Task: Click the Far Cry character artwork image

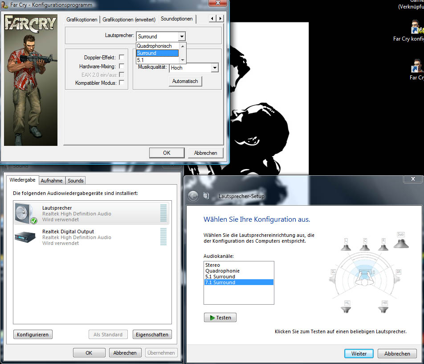Action: (31, 80)
